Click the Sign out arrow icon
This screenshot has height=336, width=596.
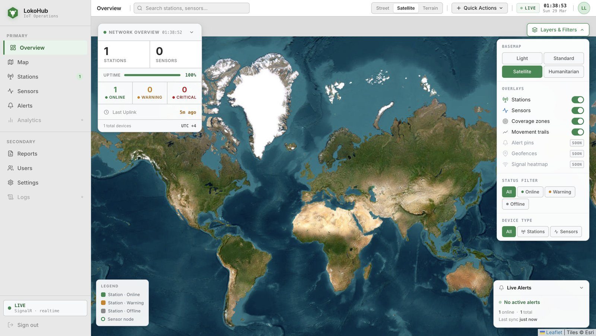pyautogui.click(x=10, y=325)
